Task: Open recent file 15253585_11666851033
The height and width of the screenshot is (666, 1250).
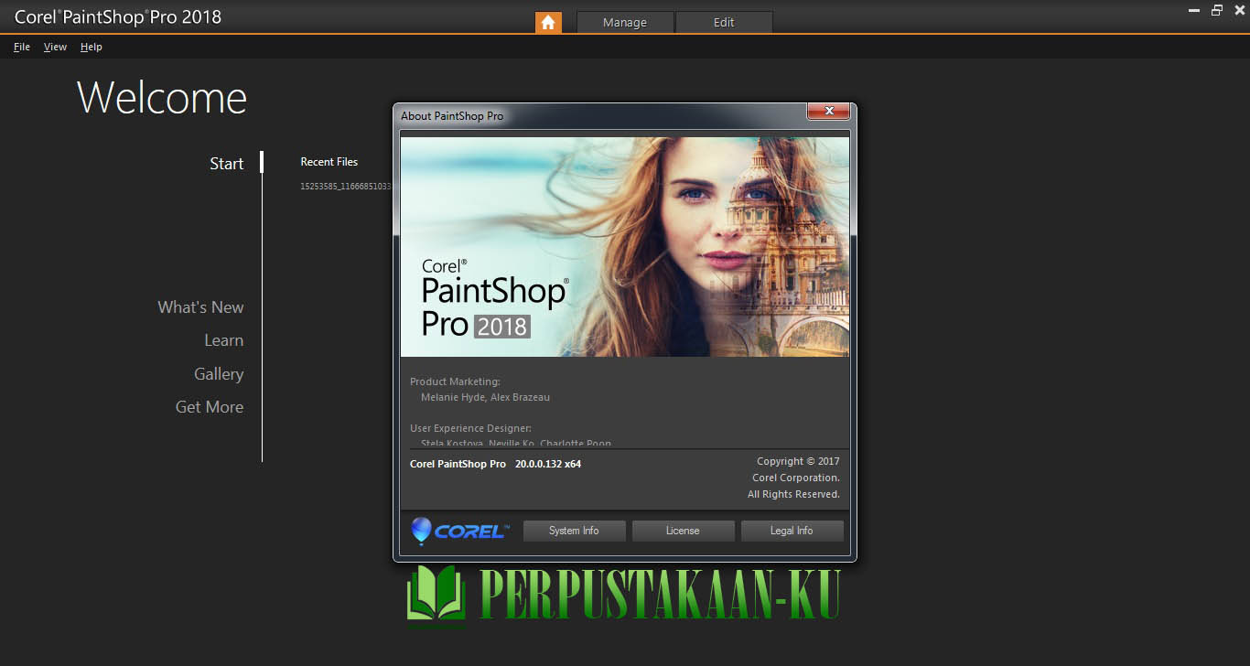Action: [346, 187]
